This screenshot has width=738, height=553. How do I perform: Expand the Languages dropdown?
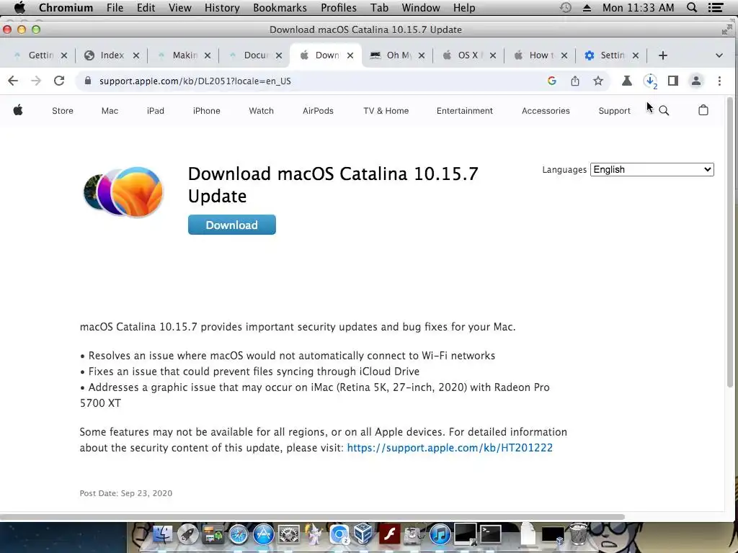[652, 170]
